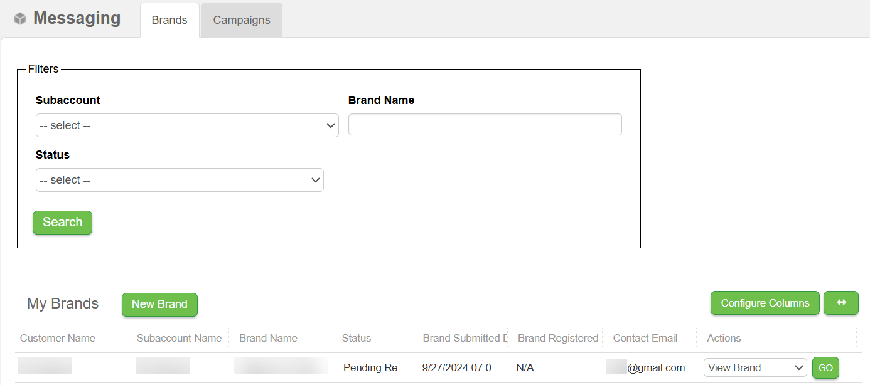Create a brand with New Brand button
The image size is (870, 385).
tap(159, 304)
